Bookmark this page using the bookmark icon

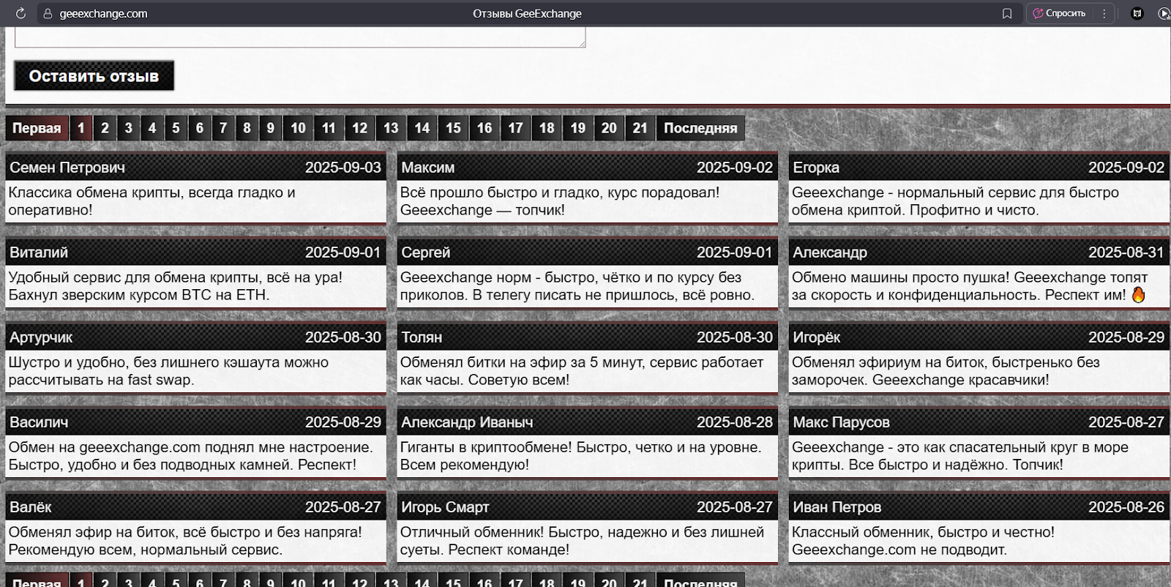(1007, 13)
